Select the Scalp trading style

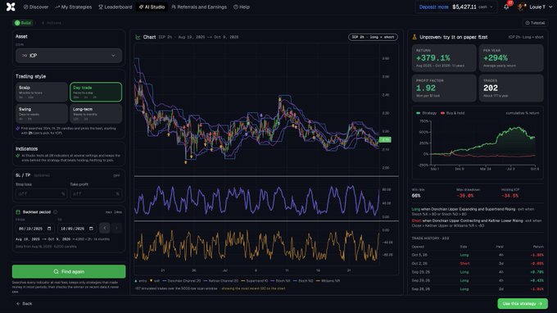42,92
